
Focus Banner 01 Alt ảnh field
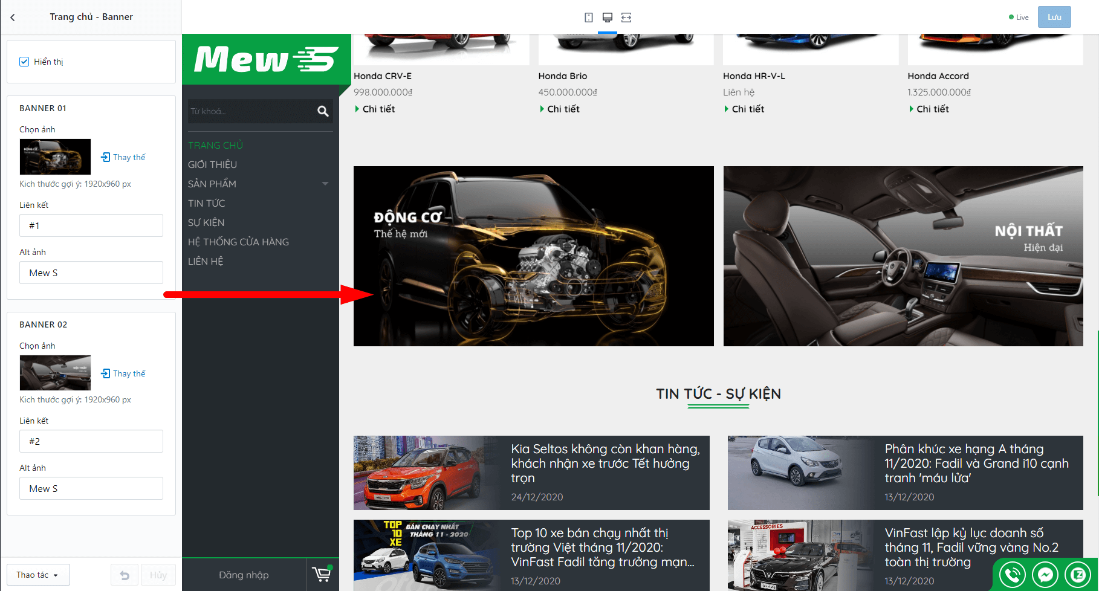[x=91, y=273]
